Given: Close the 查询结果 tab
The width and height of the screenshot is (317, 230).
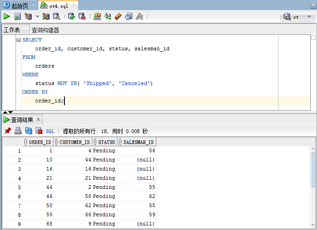Looking at the screenshot, I should [38, 119].
